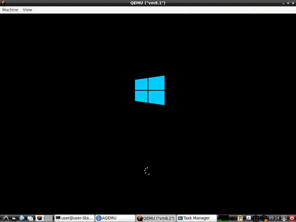Click the Windows logo in the VM display
The height and width of the screenshot is (222, 296).
pos(150,90)
